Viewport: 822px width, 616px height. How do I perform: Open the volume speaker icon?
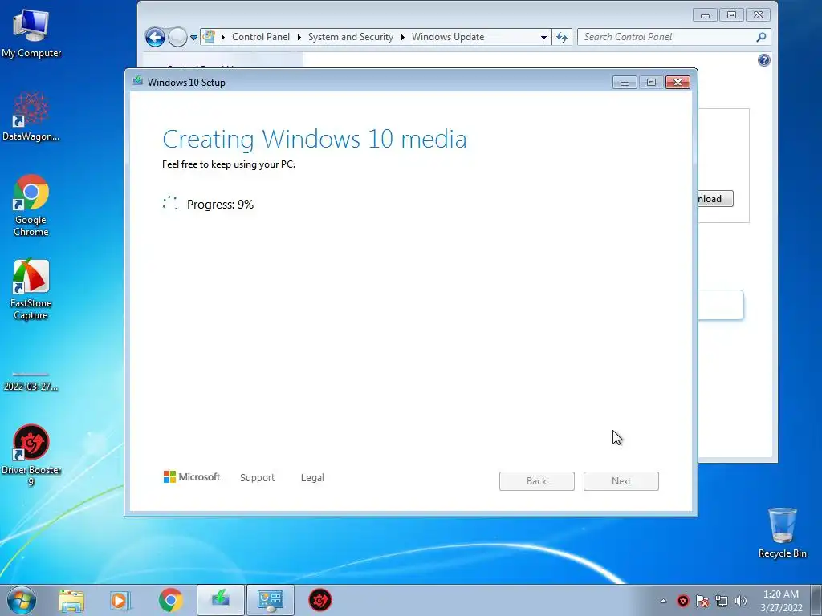(x=740, y=601)
